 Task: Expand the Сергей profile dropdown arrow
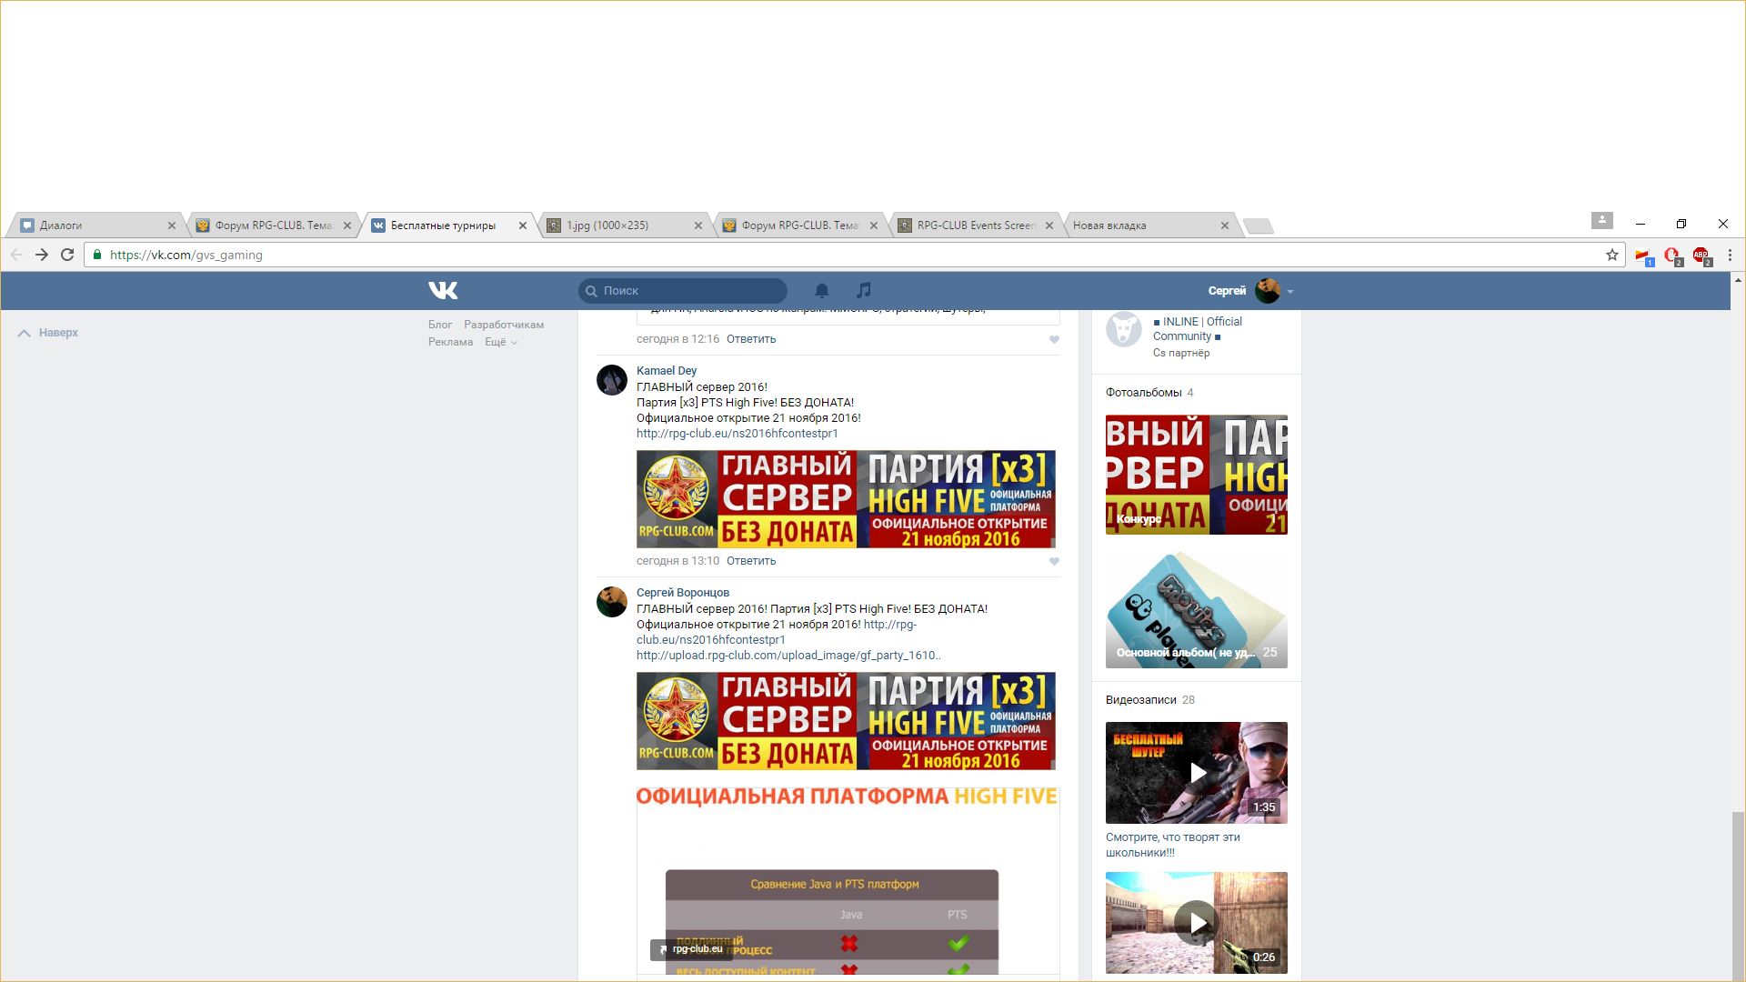1290,292
